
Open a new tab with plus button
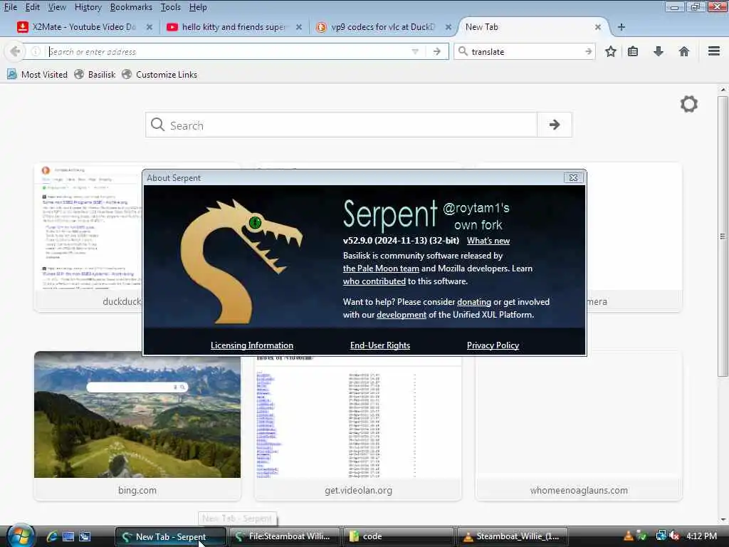pos(621,27)
